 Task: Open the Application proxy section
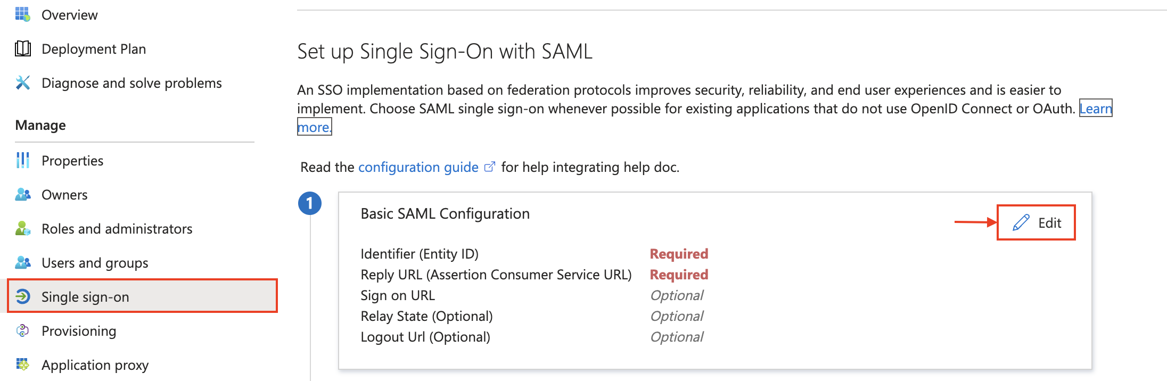pyautogui.click(x=95, y=365)
